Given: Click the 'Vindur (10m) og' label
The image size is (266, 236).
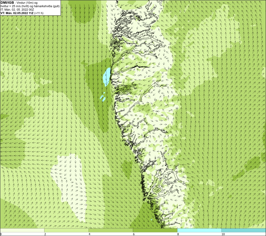Looking at the screenshot, I should pos(27,3).
